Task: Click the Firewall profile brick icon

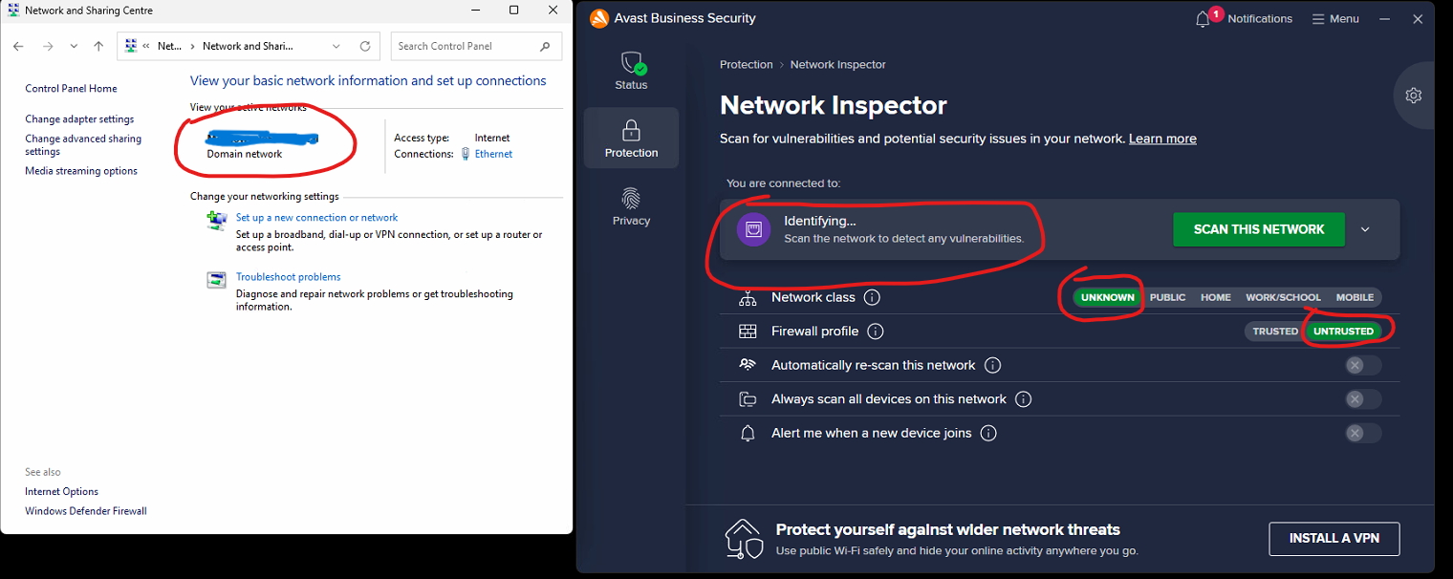Action: (748, 332)
